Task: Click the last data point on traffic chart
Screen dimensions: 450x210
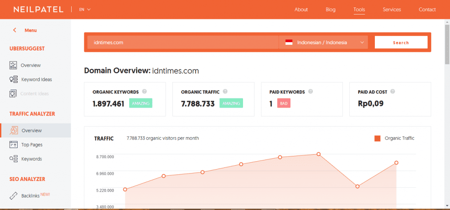Action: [x=396, y=163]
